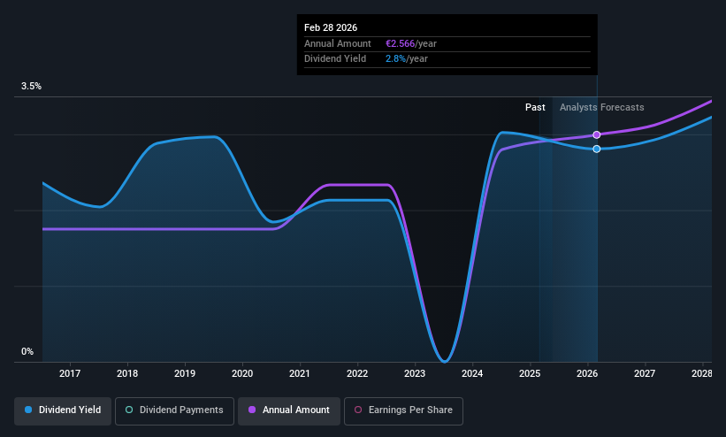Click the purple Annual Amount legend dot

(x=252, y=410)
